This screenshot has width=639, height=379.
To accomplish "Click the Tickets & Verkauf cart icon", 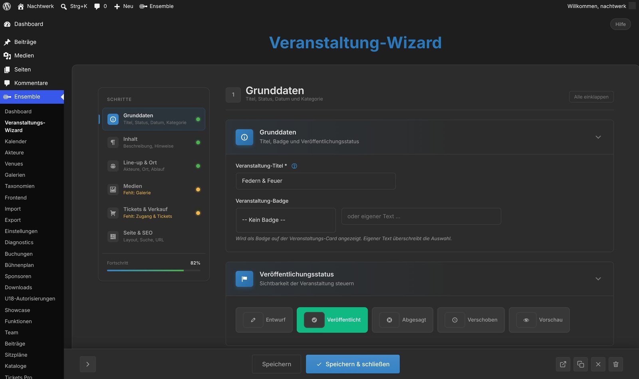I will (x=113, y=213).
